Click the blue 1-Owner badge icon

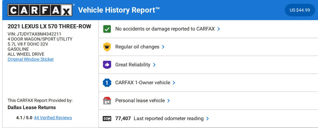tap(107, 83)
